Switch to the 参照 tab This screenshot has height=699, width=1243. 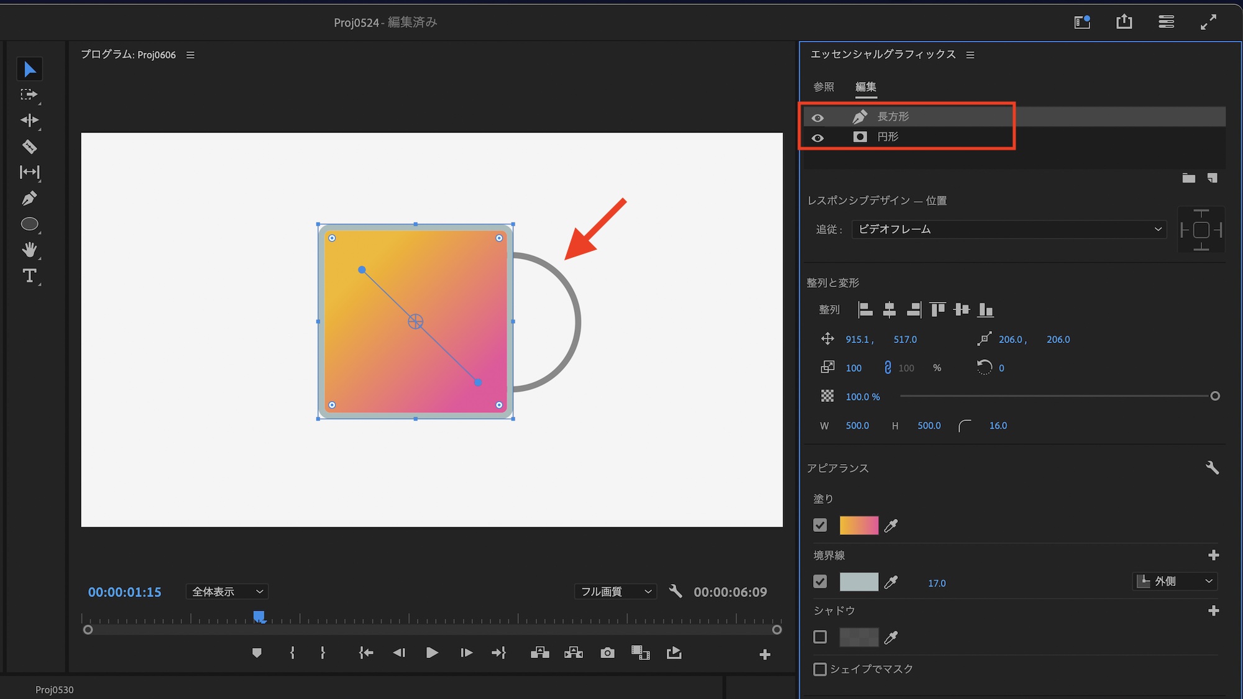(823, 87)
